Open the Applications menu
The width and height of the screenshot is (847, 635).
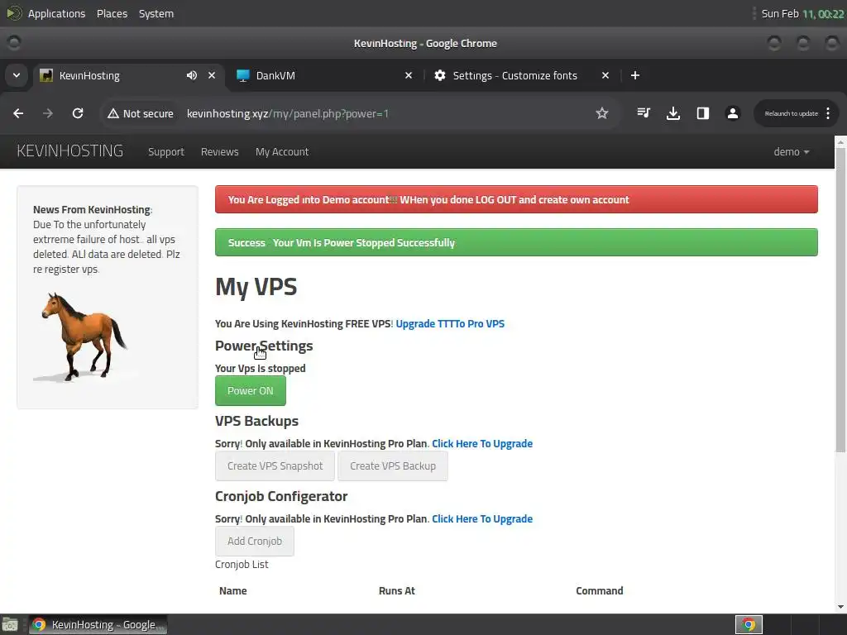tap(56, 13)
